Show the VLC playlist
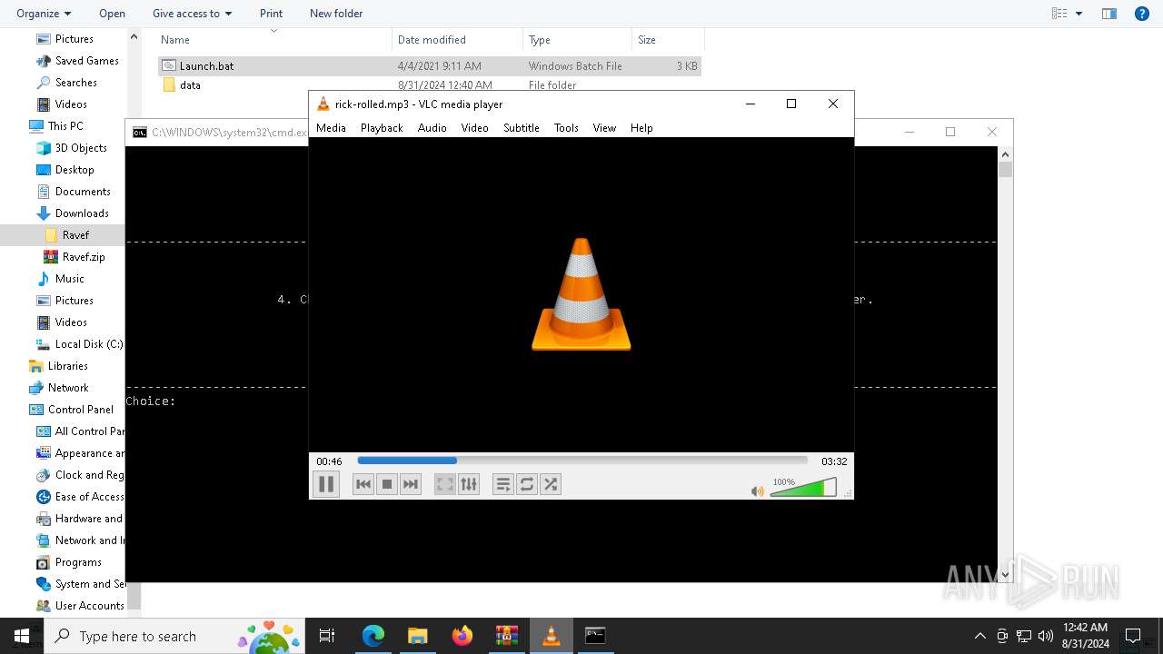The image size is (1163, 654). click(x=503, y=484)
